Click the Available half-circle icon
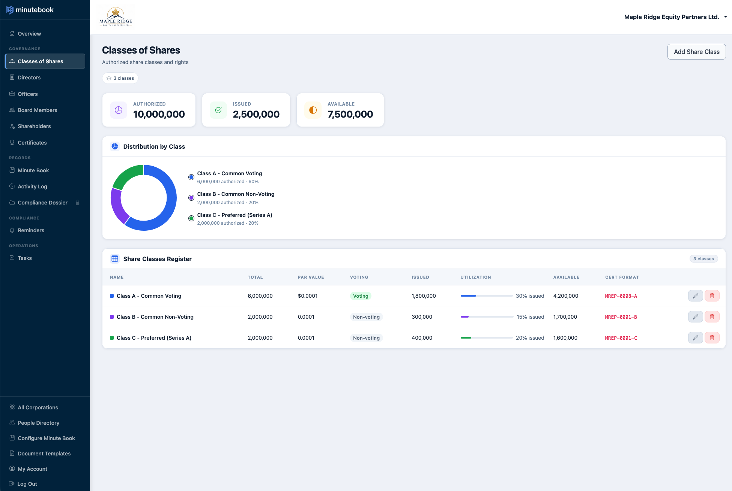This screenshot has width=732, height=491. click(x=313, y=110)
